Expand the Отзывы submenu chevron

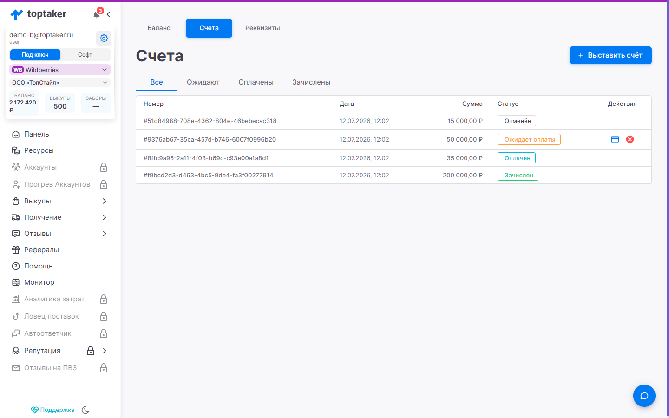tap(105, 234)
